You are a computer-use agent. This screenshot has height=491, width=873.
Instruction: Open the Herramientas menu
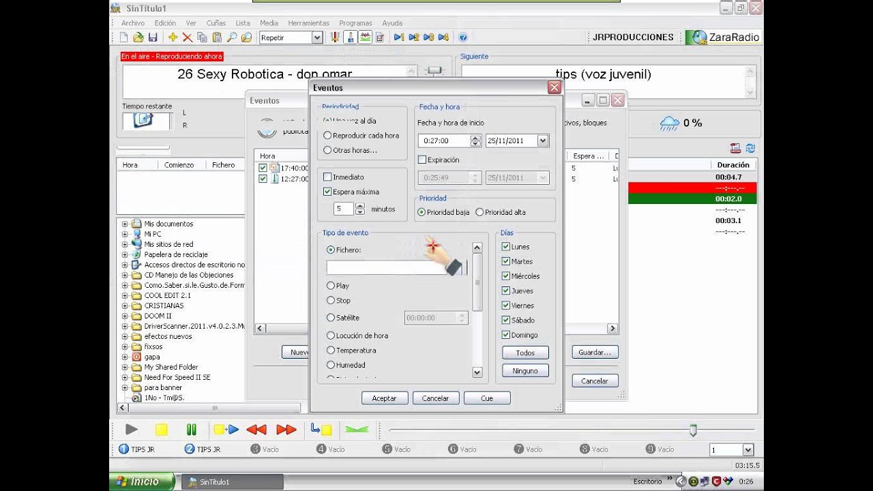(308, 23)
